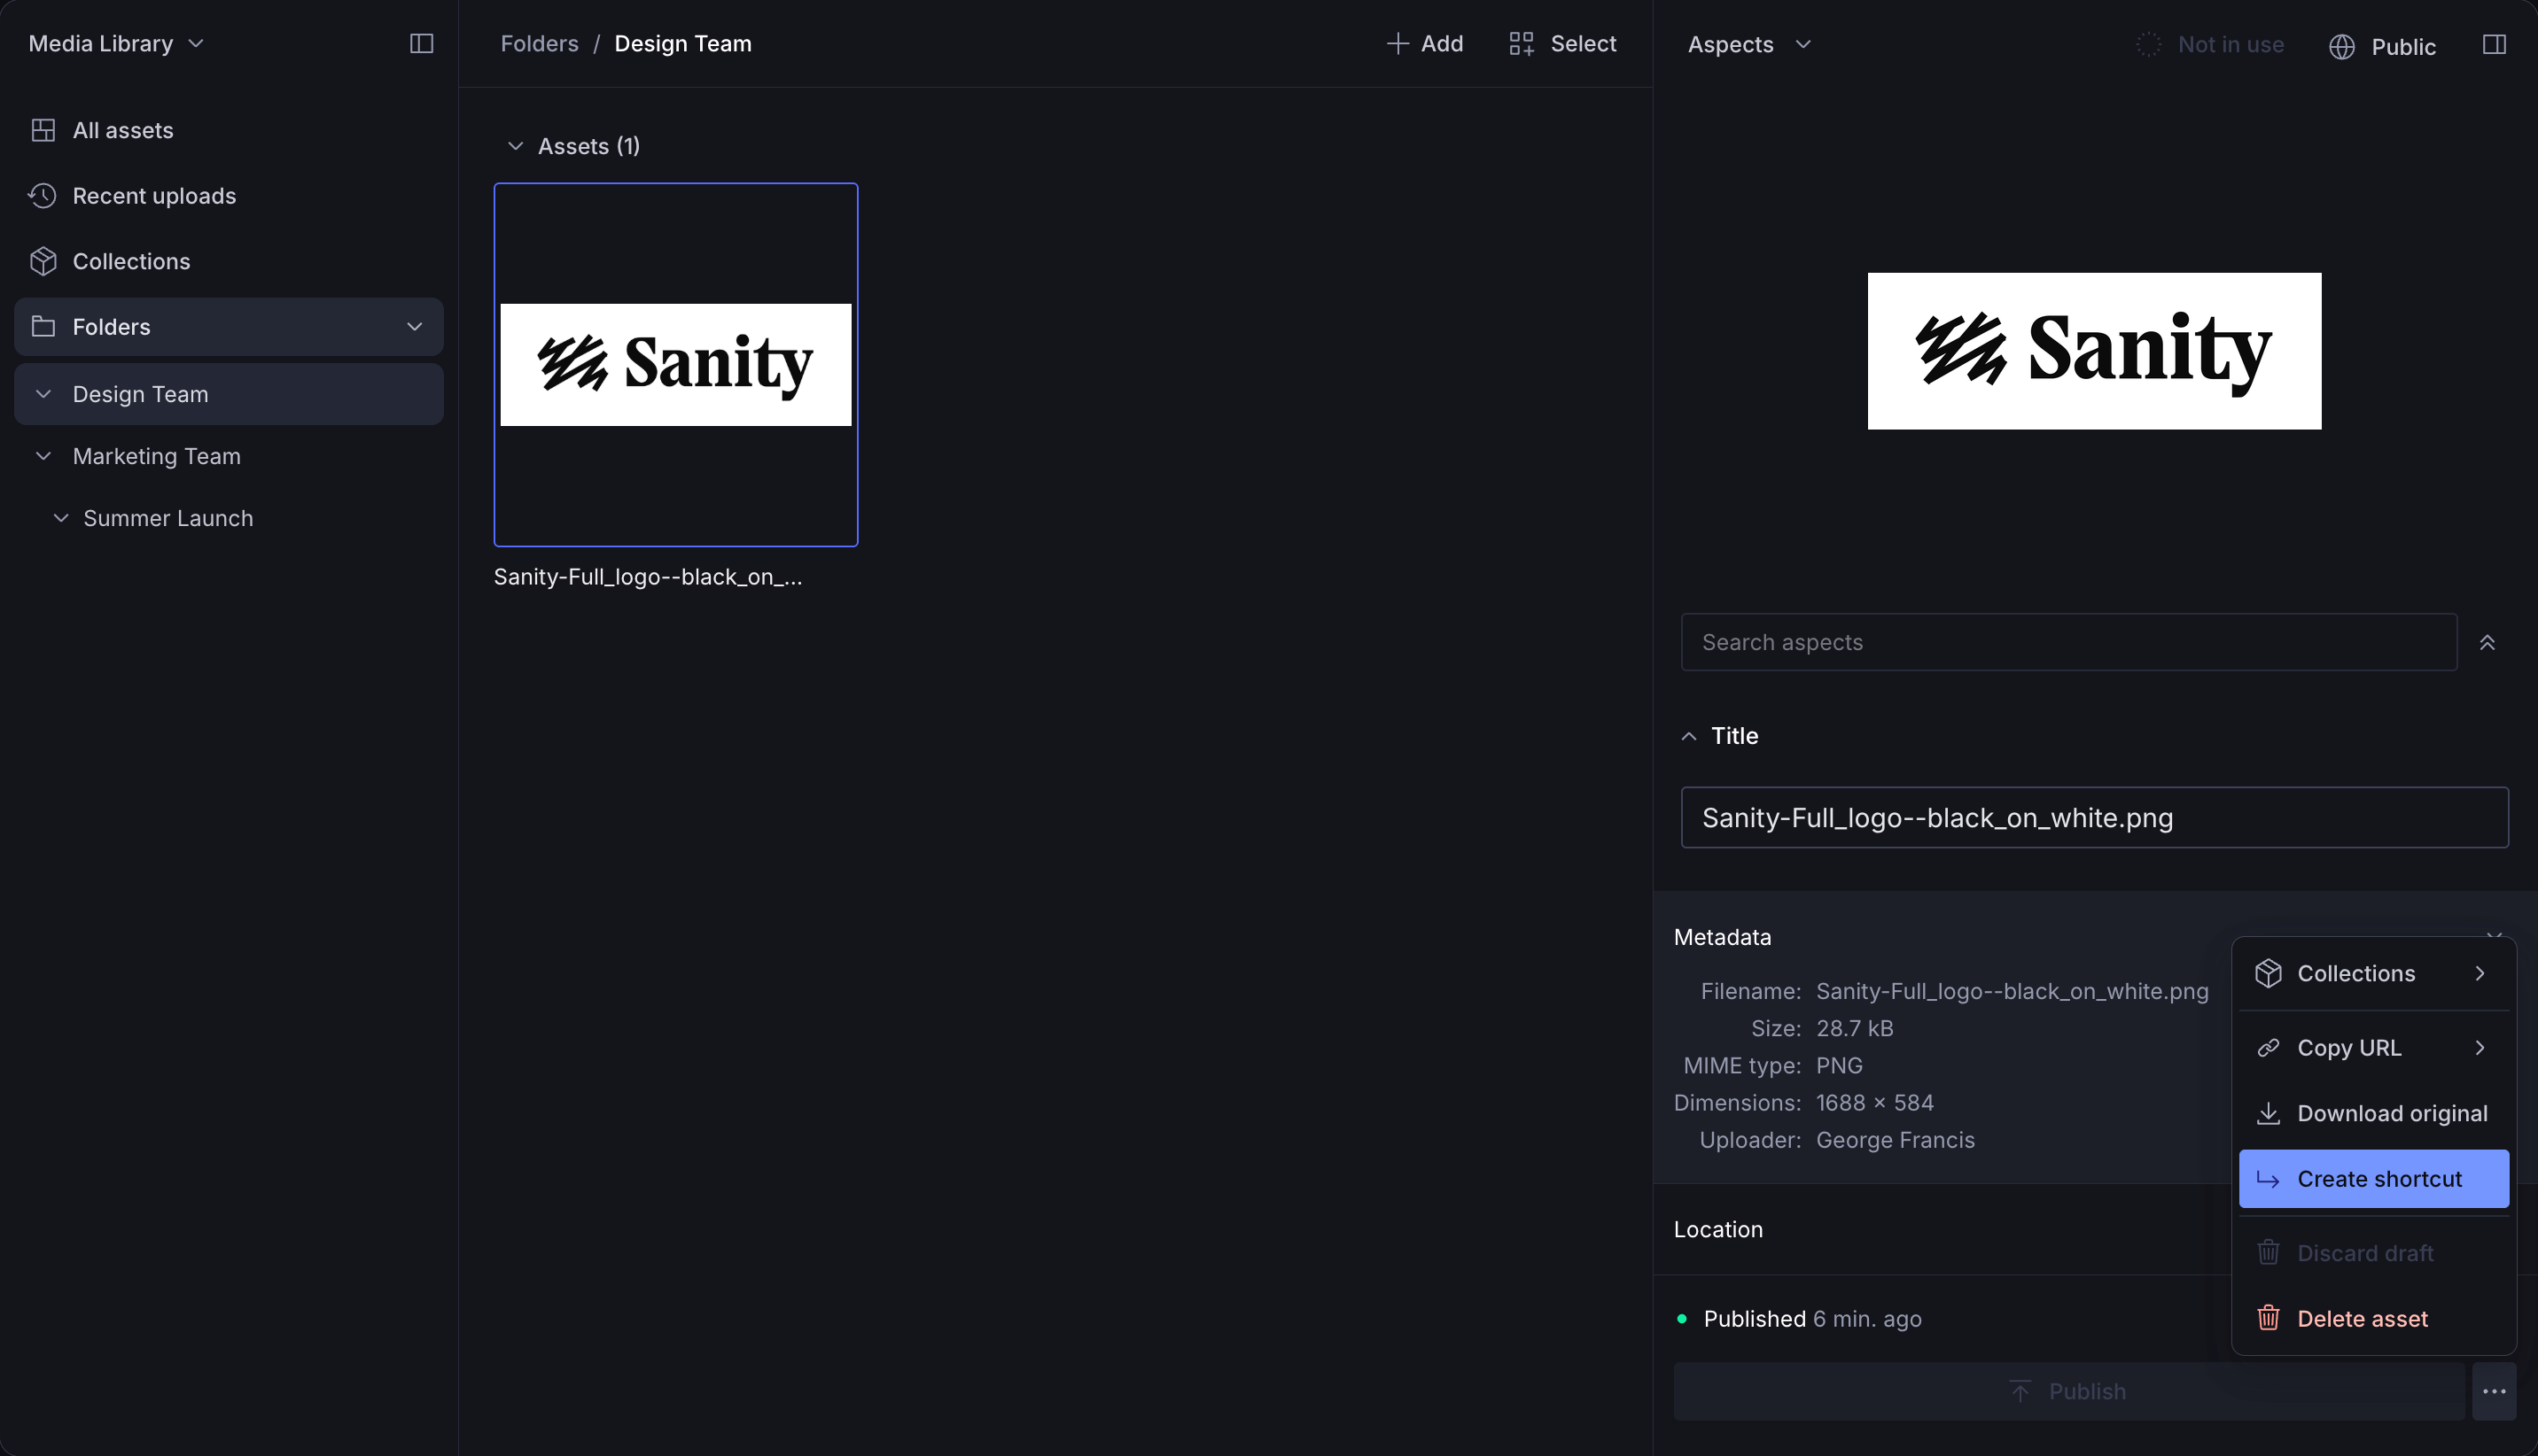Expand the Copy URL submenu arrow
The height and width of the screenshot is (1456, 2538).
[2480, 1048]
